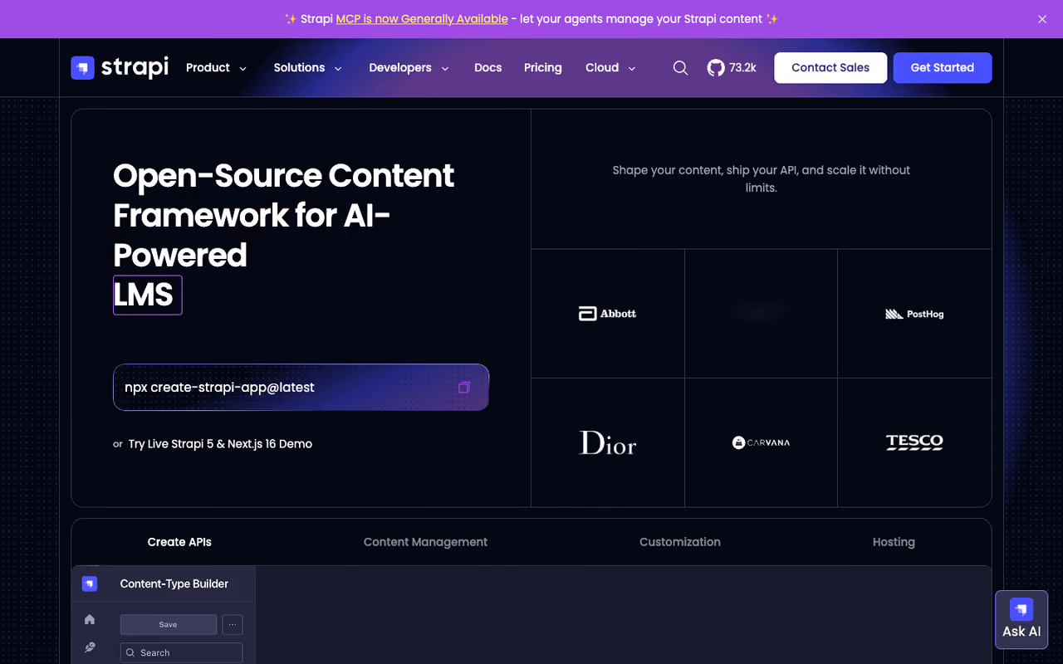The image size is (1063, 664).
Task: Click the Tesco customer logo
Action: click(x=914, y=442)
